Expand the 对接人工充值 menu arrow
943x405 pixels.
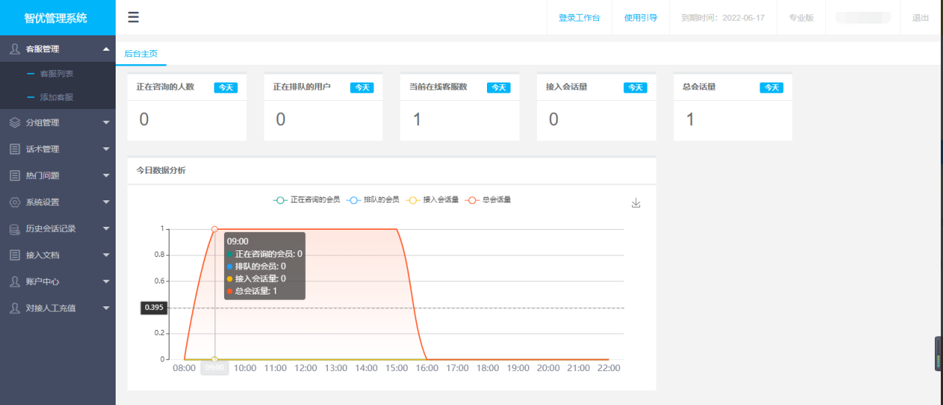click(106, 309)
